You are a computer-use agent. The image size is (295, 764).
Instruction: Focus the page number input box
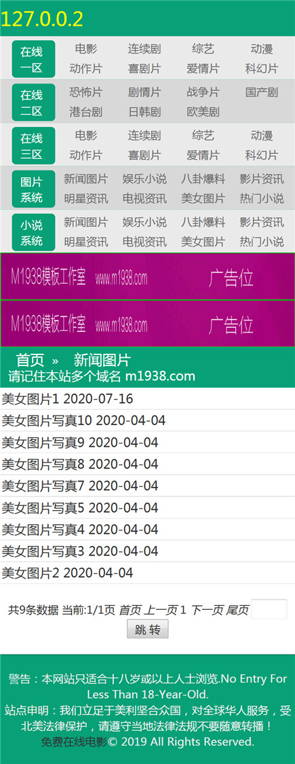tap(269, 609)
